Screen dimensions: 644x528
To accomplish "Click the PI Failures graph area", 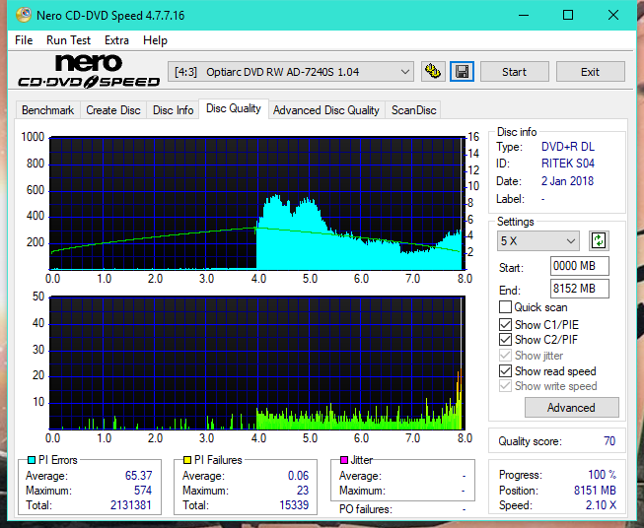I will pyautogui.click(x=257, y=363).
